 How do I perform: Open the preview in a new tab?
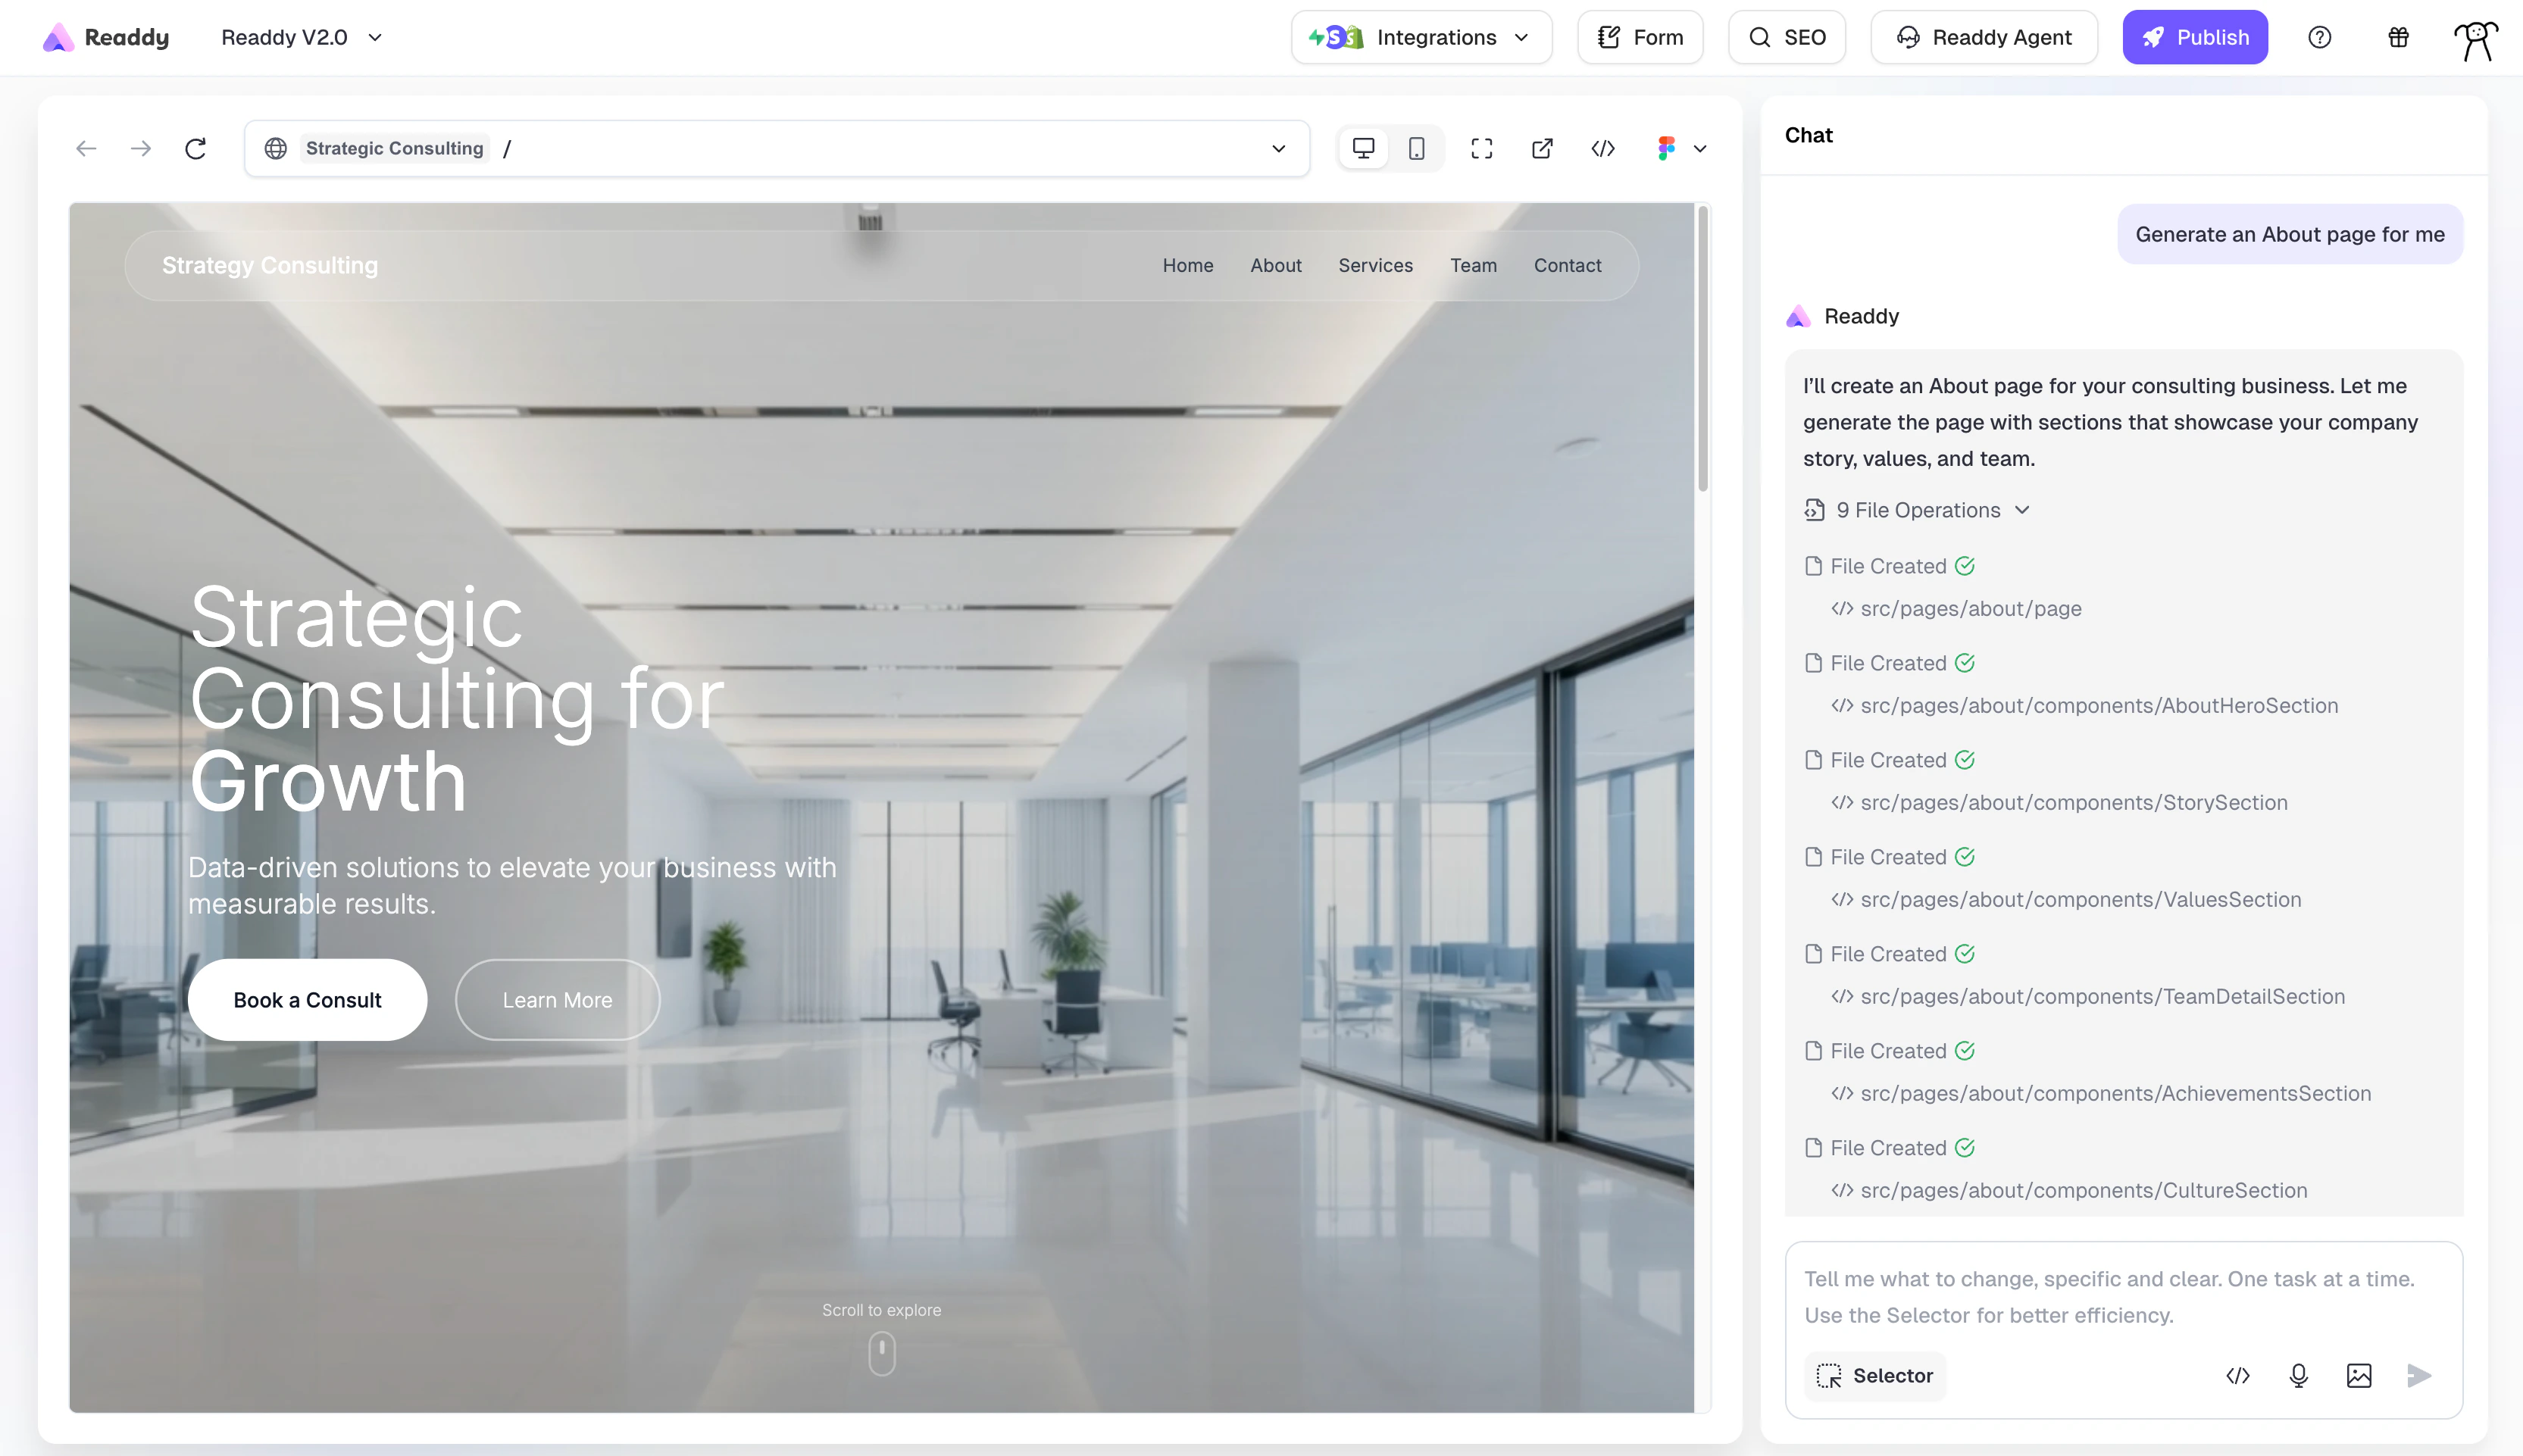pos(1541,148)
